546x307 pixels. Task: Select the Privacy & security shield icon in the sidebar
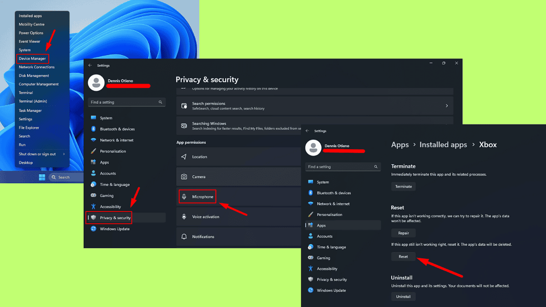93,217
